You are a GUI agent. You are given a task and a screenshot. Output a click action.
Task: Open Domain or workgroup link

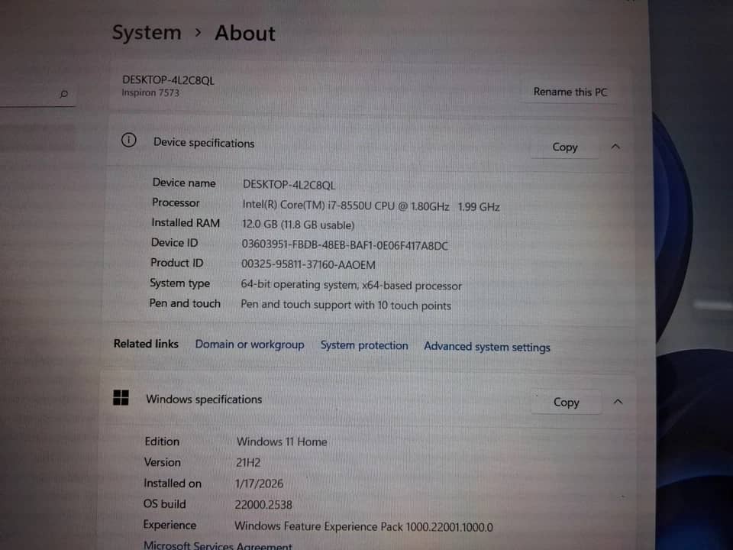tap(250, 345)
